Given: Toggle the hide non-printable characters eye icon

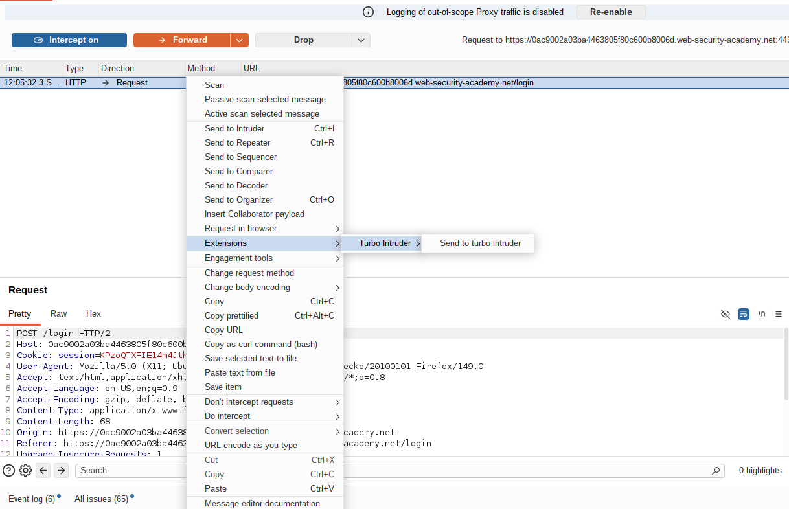Looking at the screenshot, I should click(726, 314).
